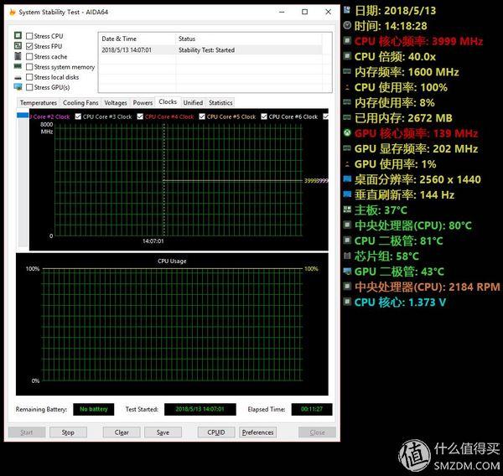Click the cache icon beside Stress cache

[18, 56]
